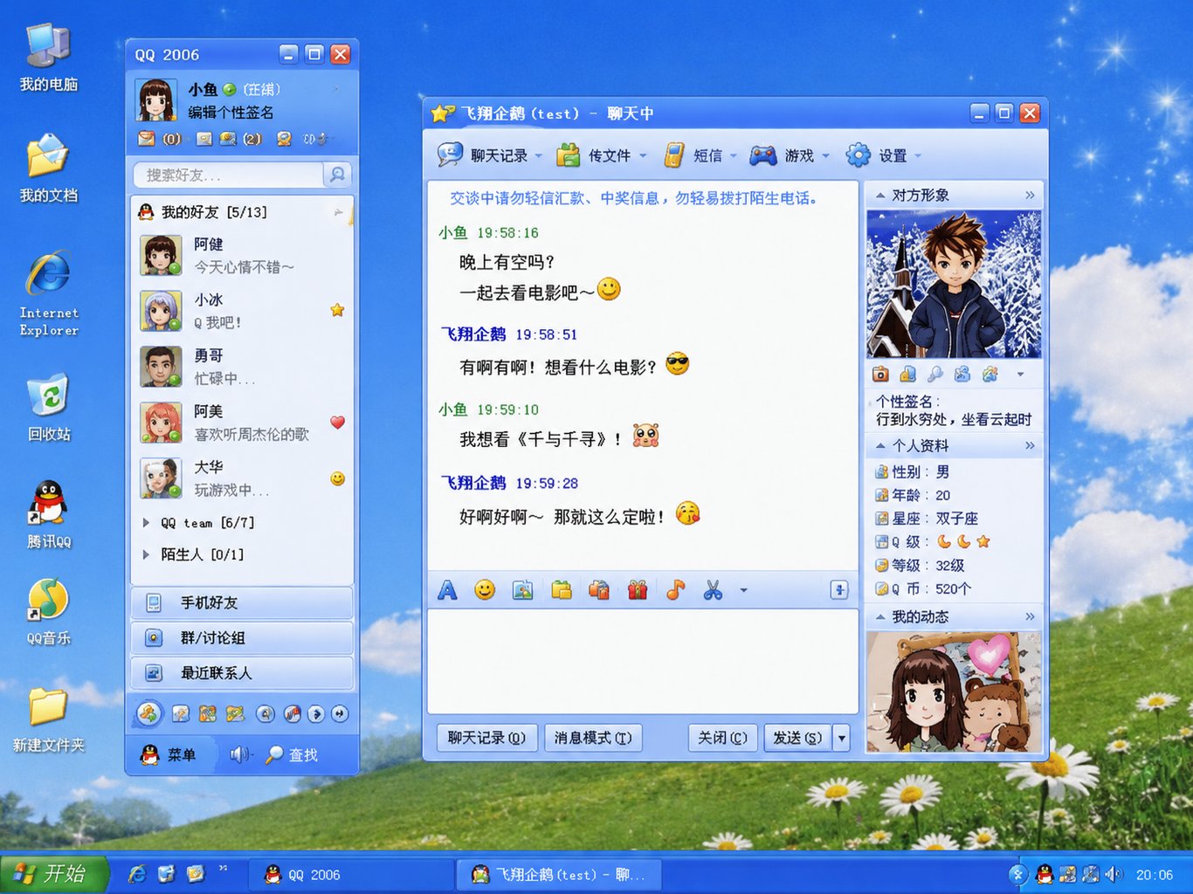1193x894 pixels.
Task: Click the heart icon on 阿美's row
Action: coord(337,423)
